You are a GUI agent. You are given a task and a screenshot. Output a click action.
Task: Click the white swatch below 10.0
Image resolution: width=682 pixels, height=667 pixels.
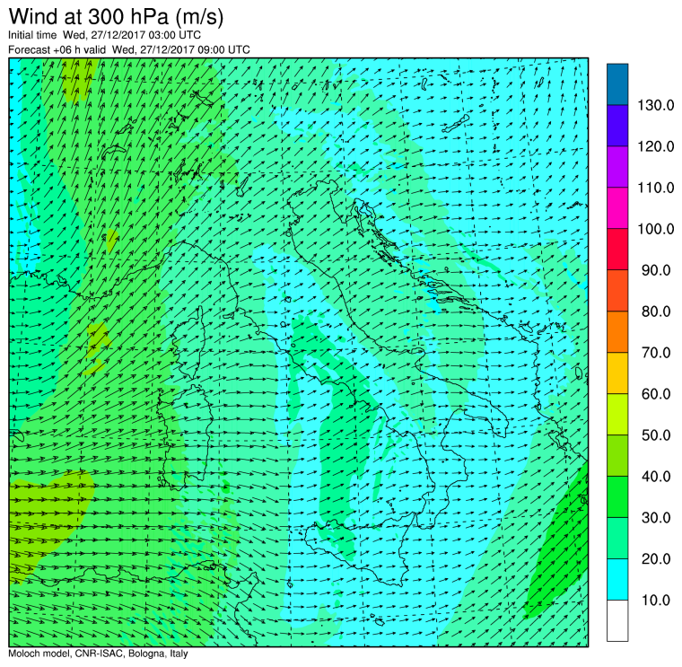click(617, 620)
